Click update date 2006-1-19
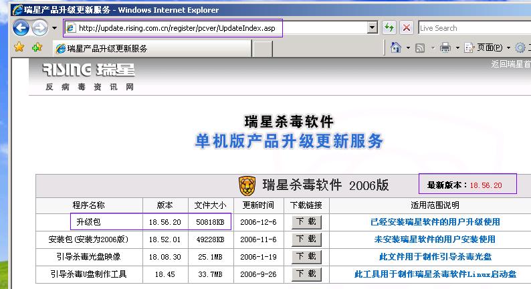531x289 pixels. point(258,257)
